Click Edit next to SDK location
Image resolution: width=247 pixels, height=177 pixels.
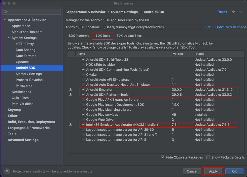point(209,27)
